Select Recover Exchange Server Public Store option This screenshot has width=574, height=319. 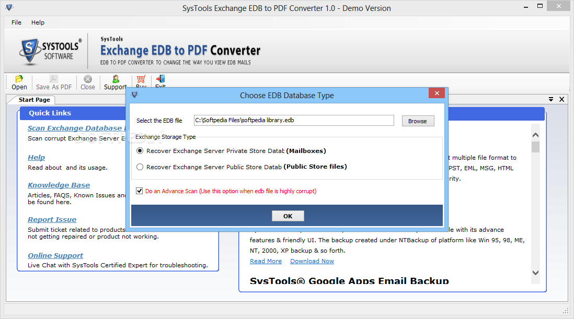[x=140, y=167]
